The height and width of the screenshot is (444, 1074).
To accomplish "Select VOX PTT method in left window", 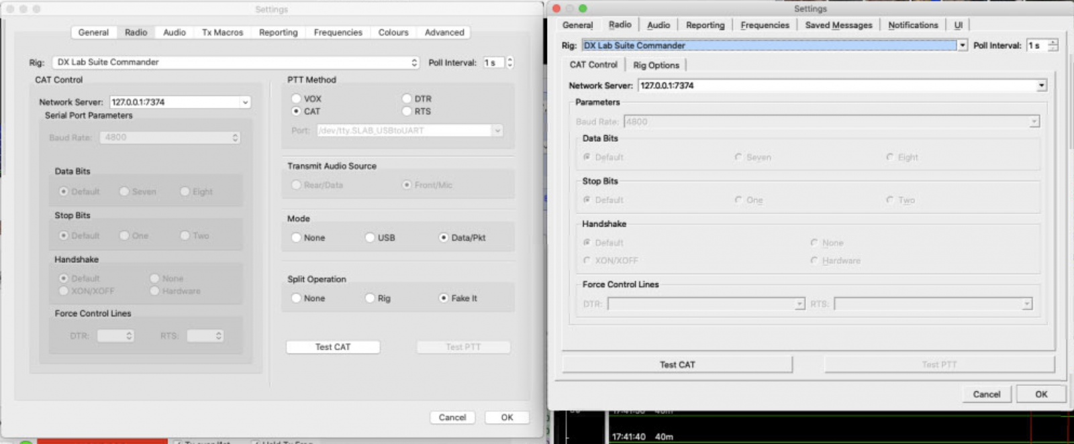I will tap(296, 99).
